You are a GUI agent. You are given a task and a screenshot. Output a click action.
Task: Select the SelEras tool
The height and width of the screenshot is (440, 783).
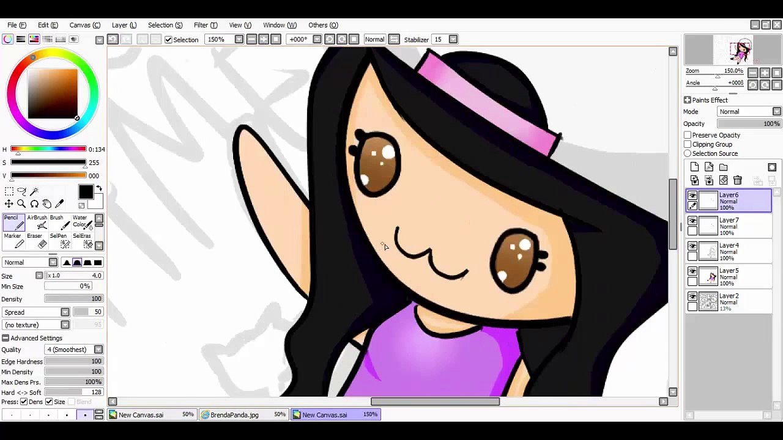(x=82, y=240)
